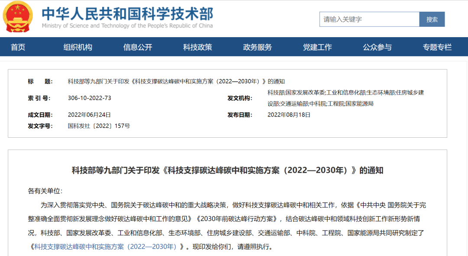Select document number 国科发社〔2022〕157号
This screenshot has height=256, width=468.
pos(99,126)
